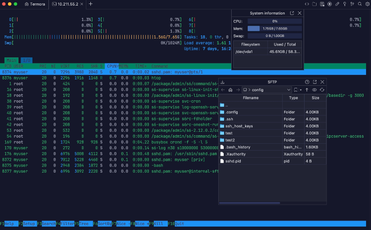Sort SFTP list by Filename header
371x230 pixels.
(251, 98)
